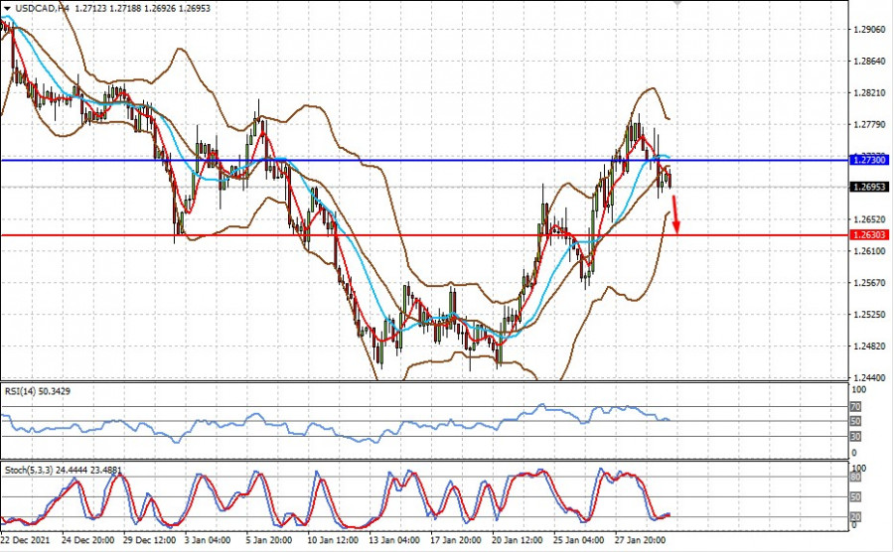Click the 20 Jan 12:00 time label
The width and height of the screenshot is (894, 552).
(518, 540)
